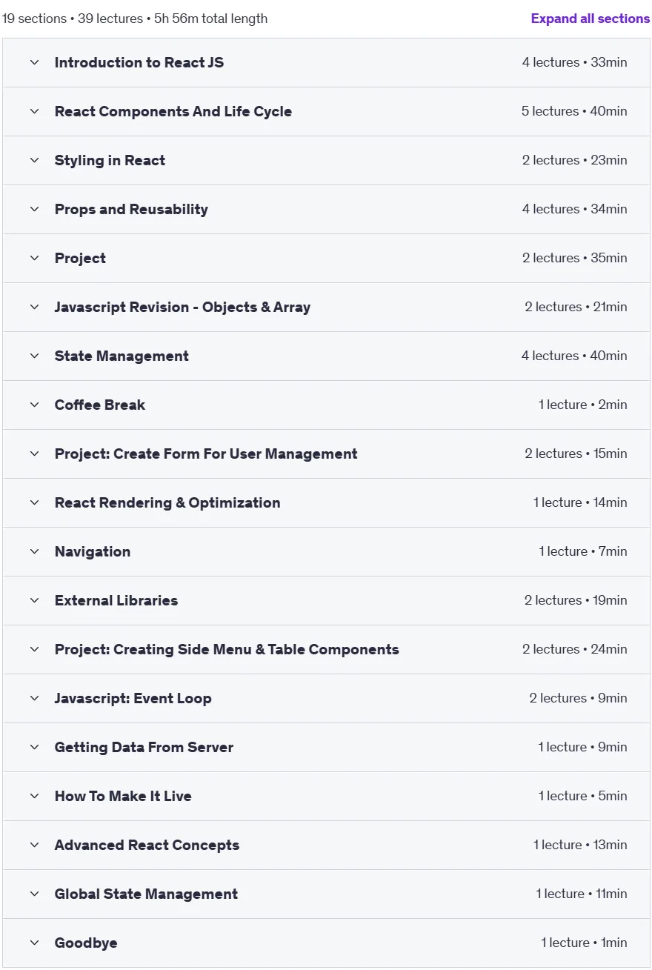Open Javascript: Event Loop section
Screen dimensions: 652x970
coord(326,698)
